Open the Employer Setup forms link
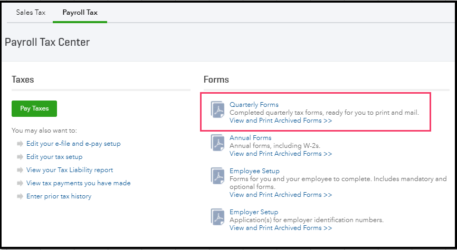Screen dimensions: 457x250 (x=254, y=212)
